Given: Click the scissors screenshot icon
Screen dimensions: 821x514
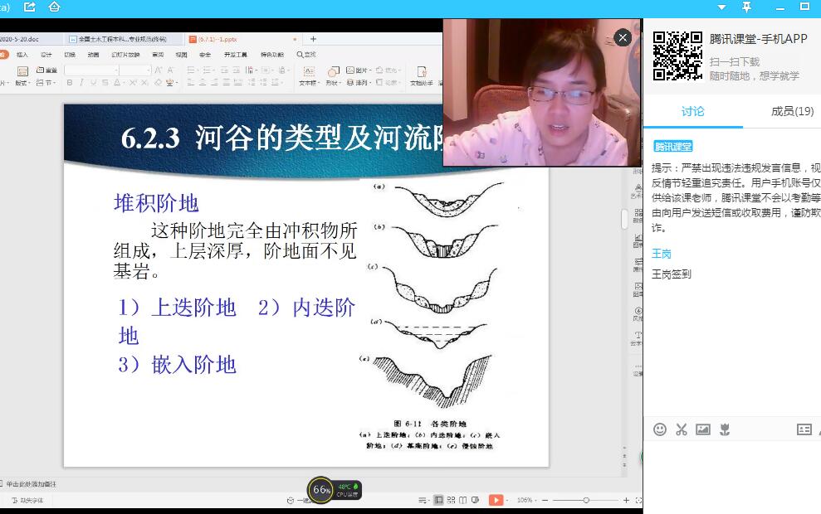Looking at the screenshot, I should (682, 429).
